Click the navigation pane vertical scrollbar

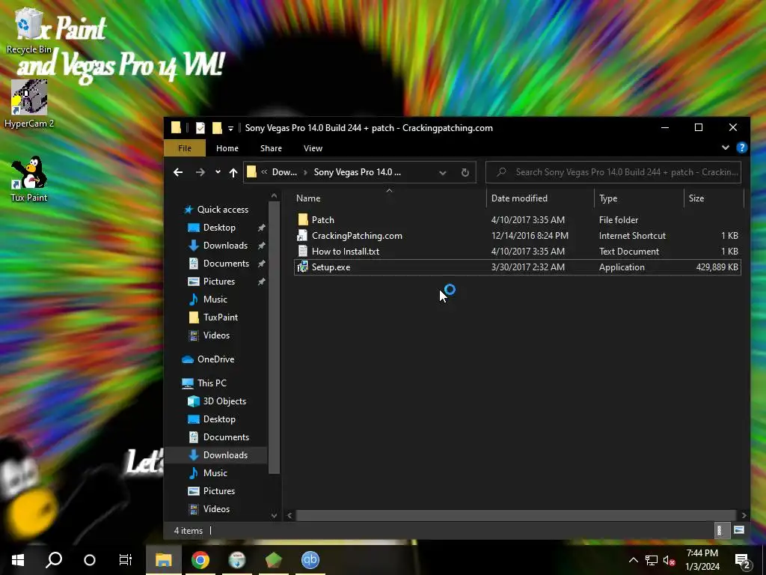coord(274,338)
